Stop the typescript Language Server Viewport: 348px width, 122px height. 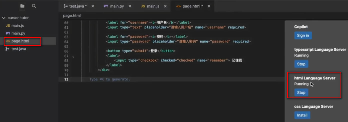click(x=301, y=64)
